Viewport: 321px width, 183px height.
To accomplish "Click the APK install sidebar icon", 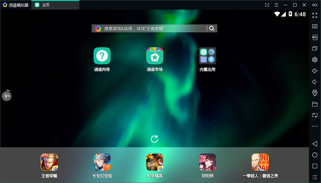I will [315, 37].
